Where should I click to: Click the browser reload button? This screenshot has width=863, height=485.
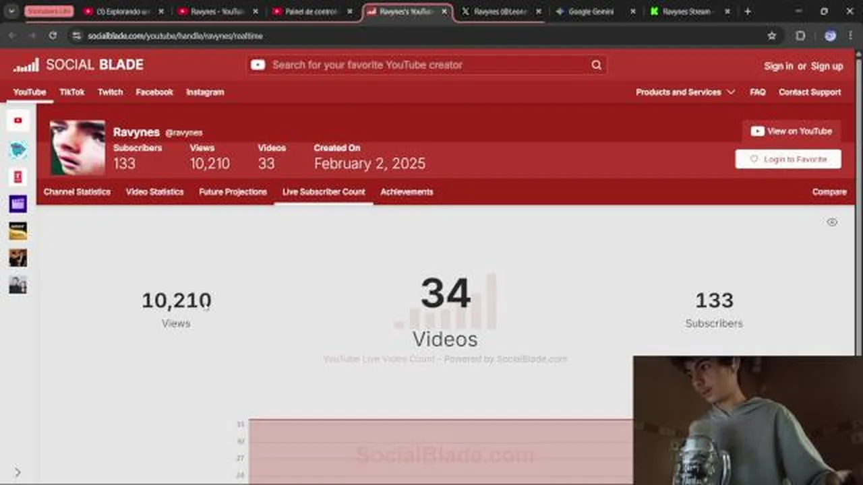(x=53, y=36)
